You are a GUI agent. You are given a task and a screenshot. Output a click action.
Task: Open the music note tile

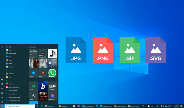52,53
